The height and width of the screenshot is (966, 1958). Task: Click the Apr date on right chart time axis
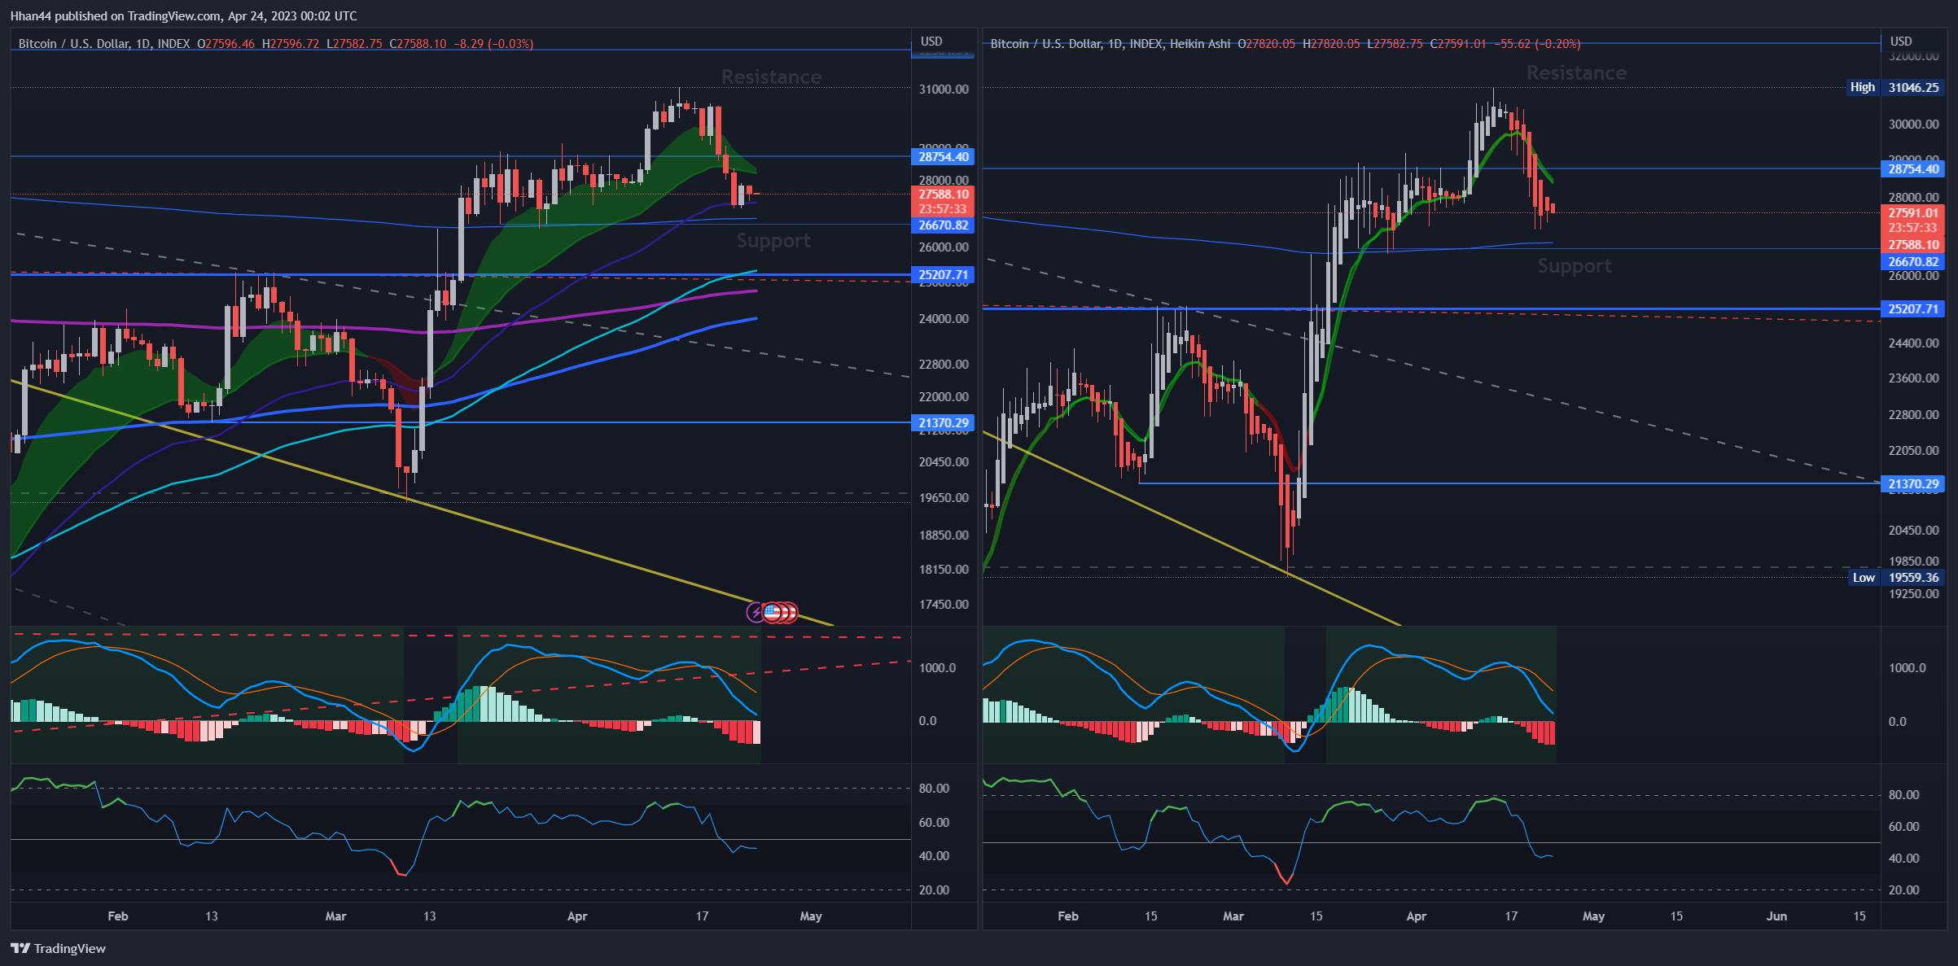pos(1417,916)
